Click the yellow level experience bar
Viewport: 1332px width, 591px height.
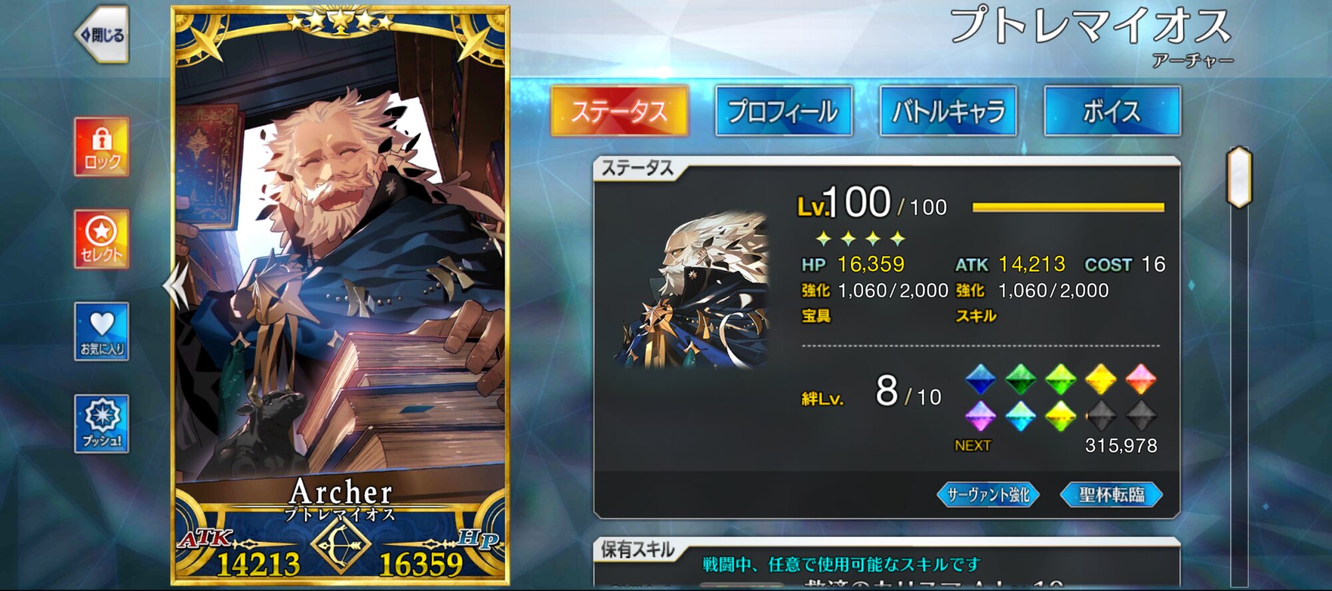1068,208
